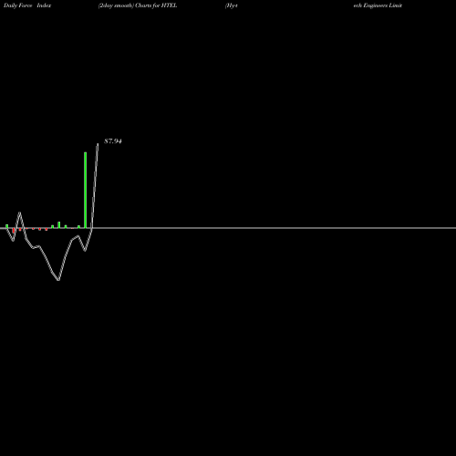Click the first red bar below the zero line
The width and height of the screenshot is (456, 456).
point(14,231)
